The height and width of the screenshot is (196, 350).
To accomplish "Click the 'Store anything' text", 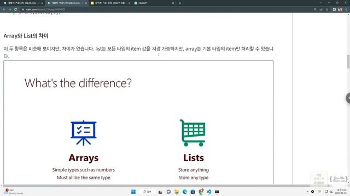I will [194, 170].
